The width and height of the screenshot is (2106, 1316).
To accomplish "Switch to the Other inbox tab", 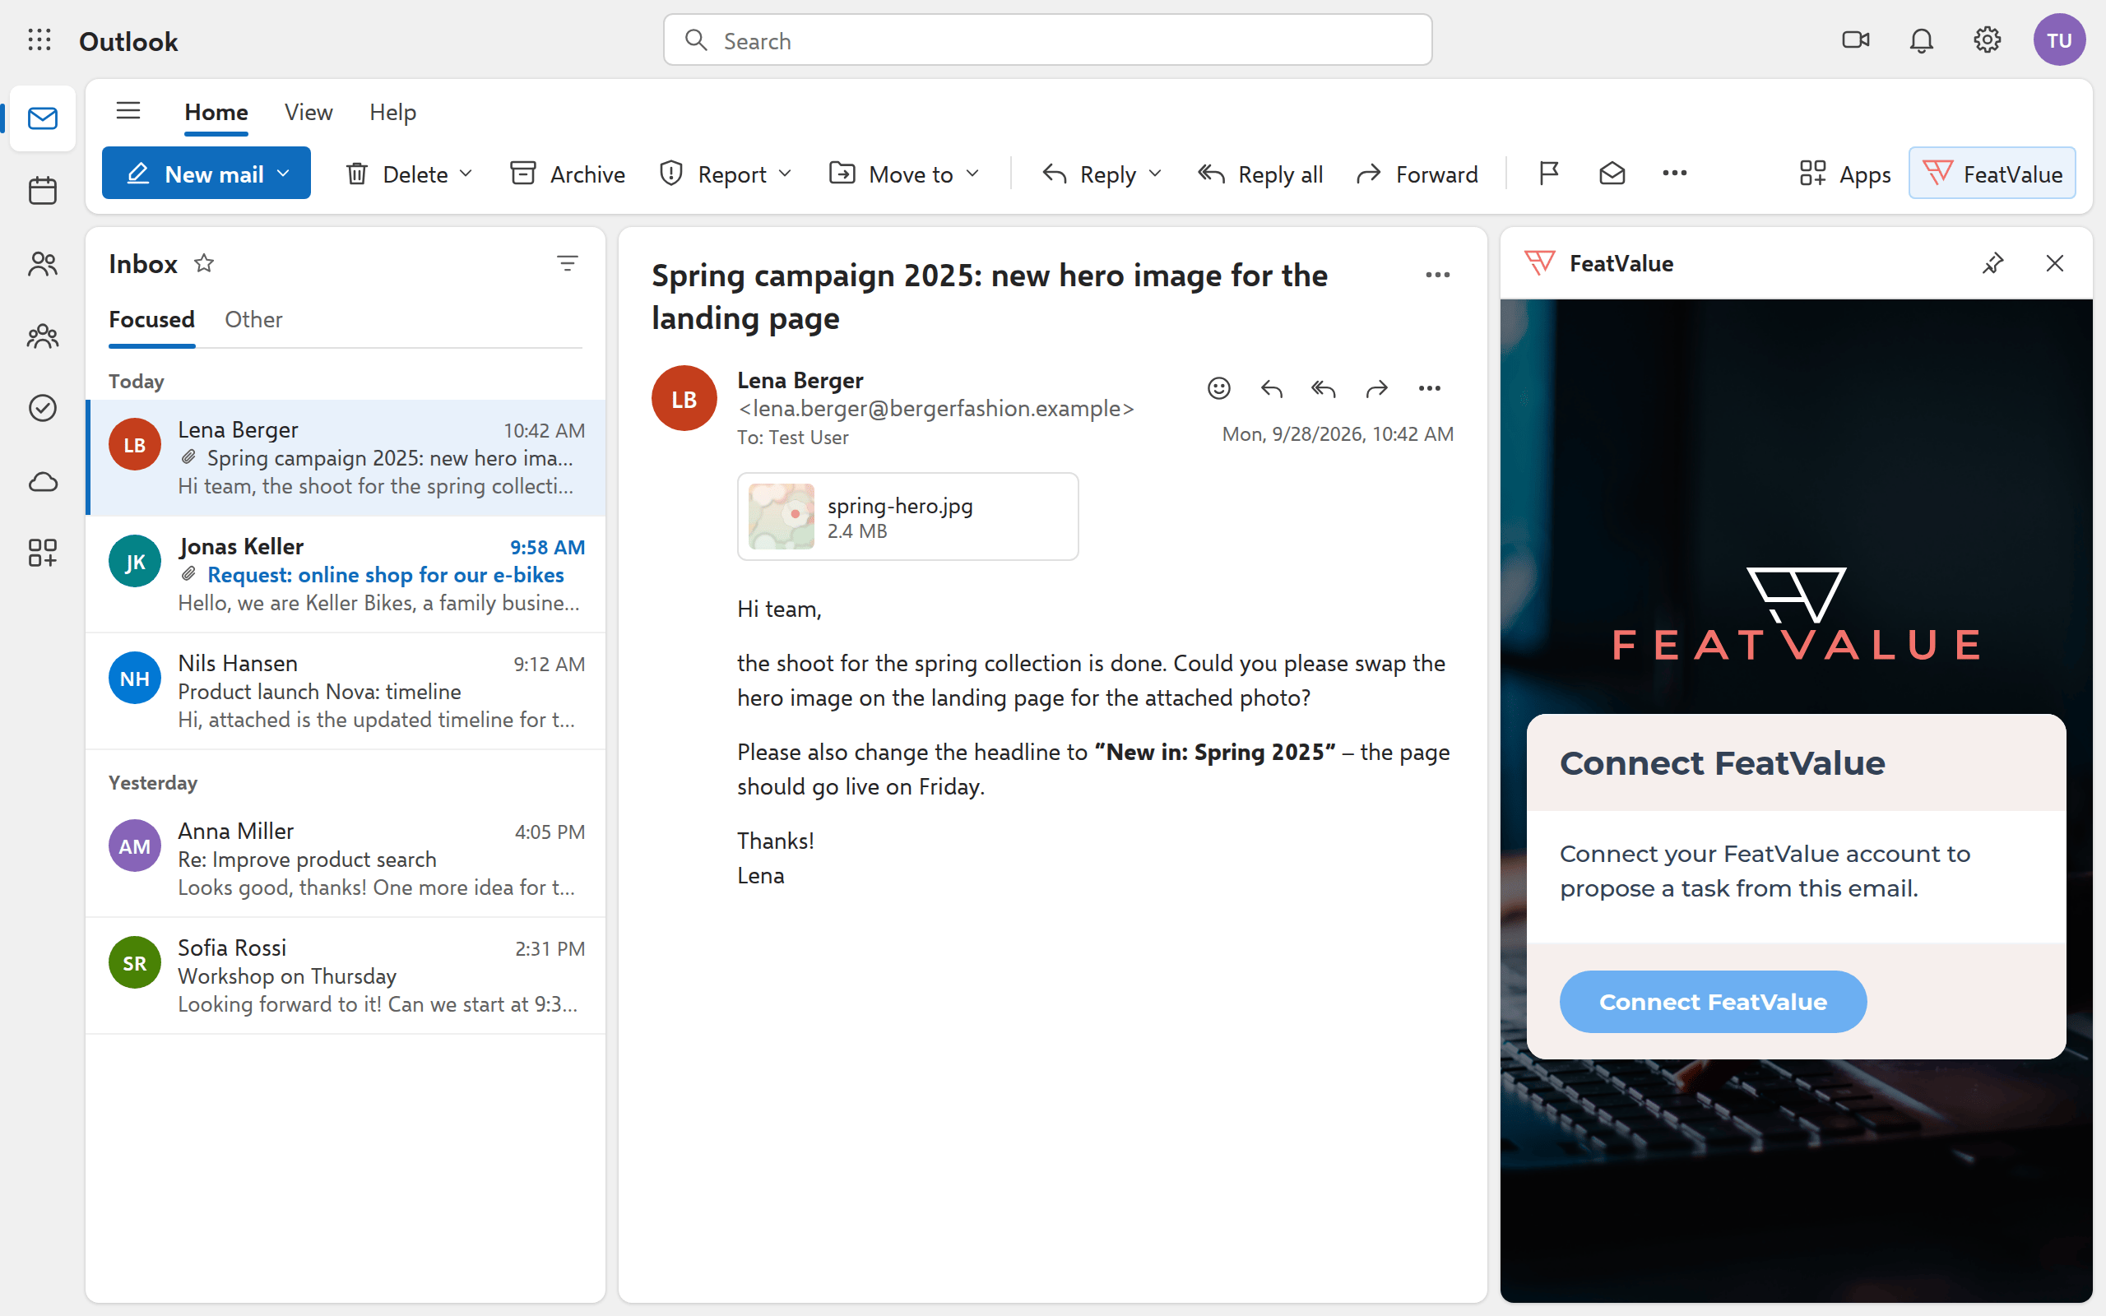I will (253, 319).
